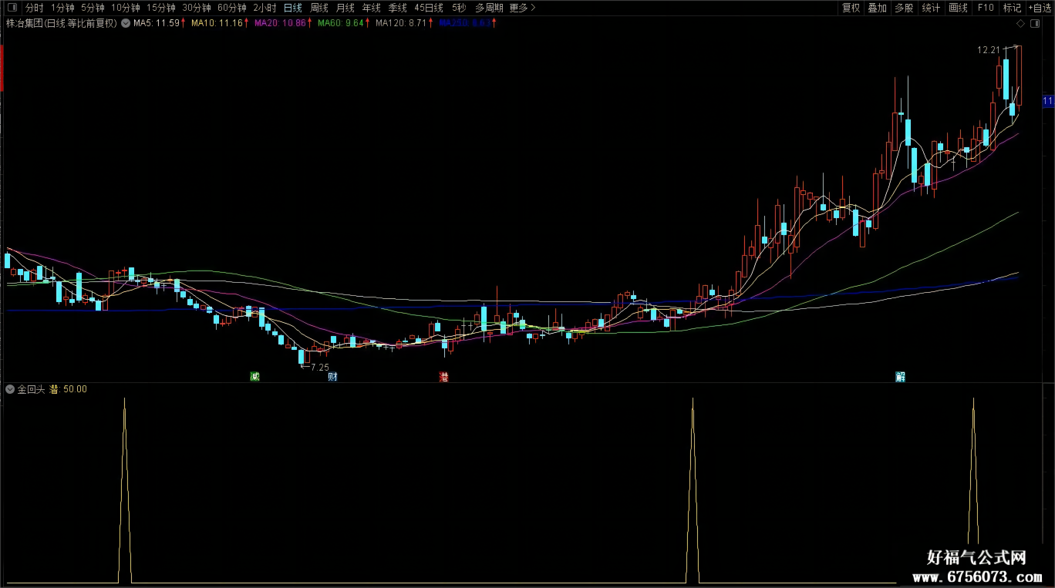Switch to 分时 period

point(35,8)
